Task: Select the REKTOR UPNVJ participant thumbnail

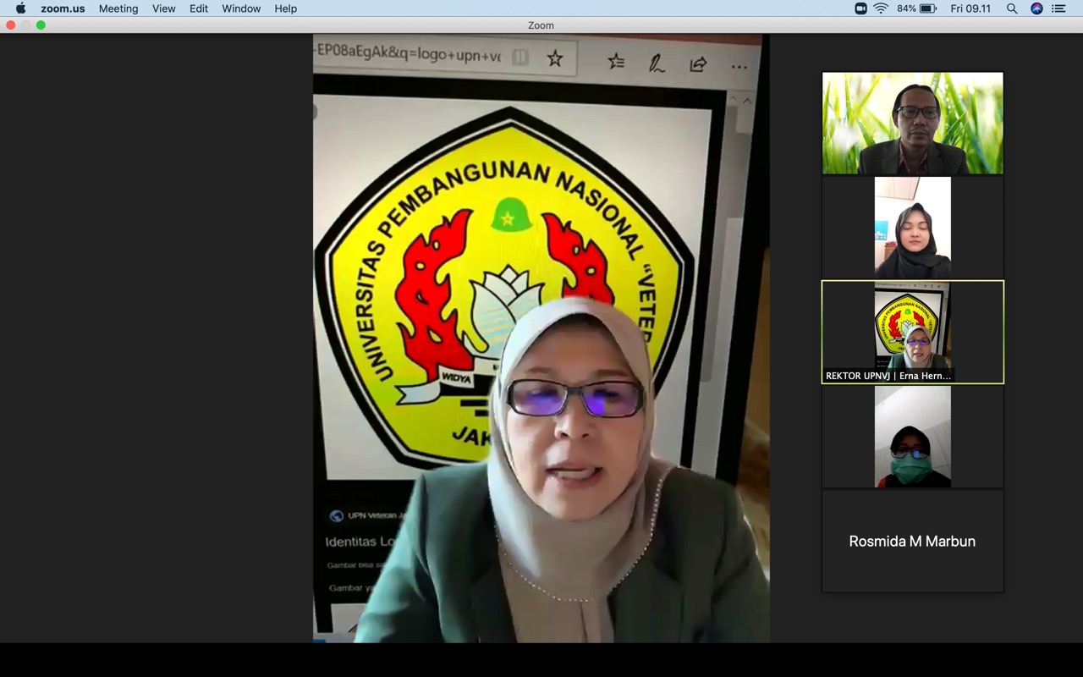Action: (912, 332)
